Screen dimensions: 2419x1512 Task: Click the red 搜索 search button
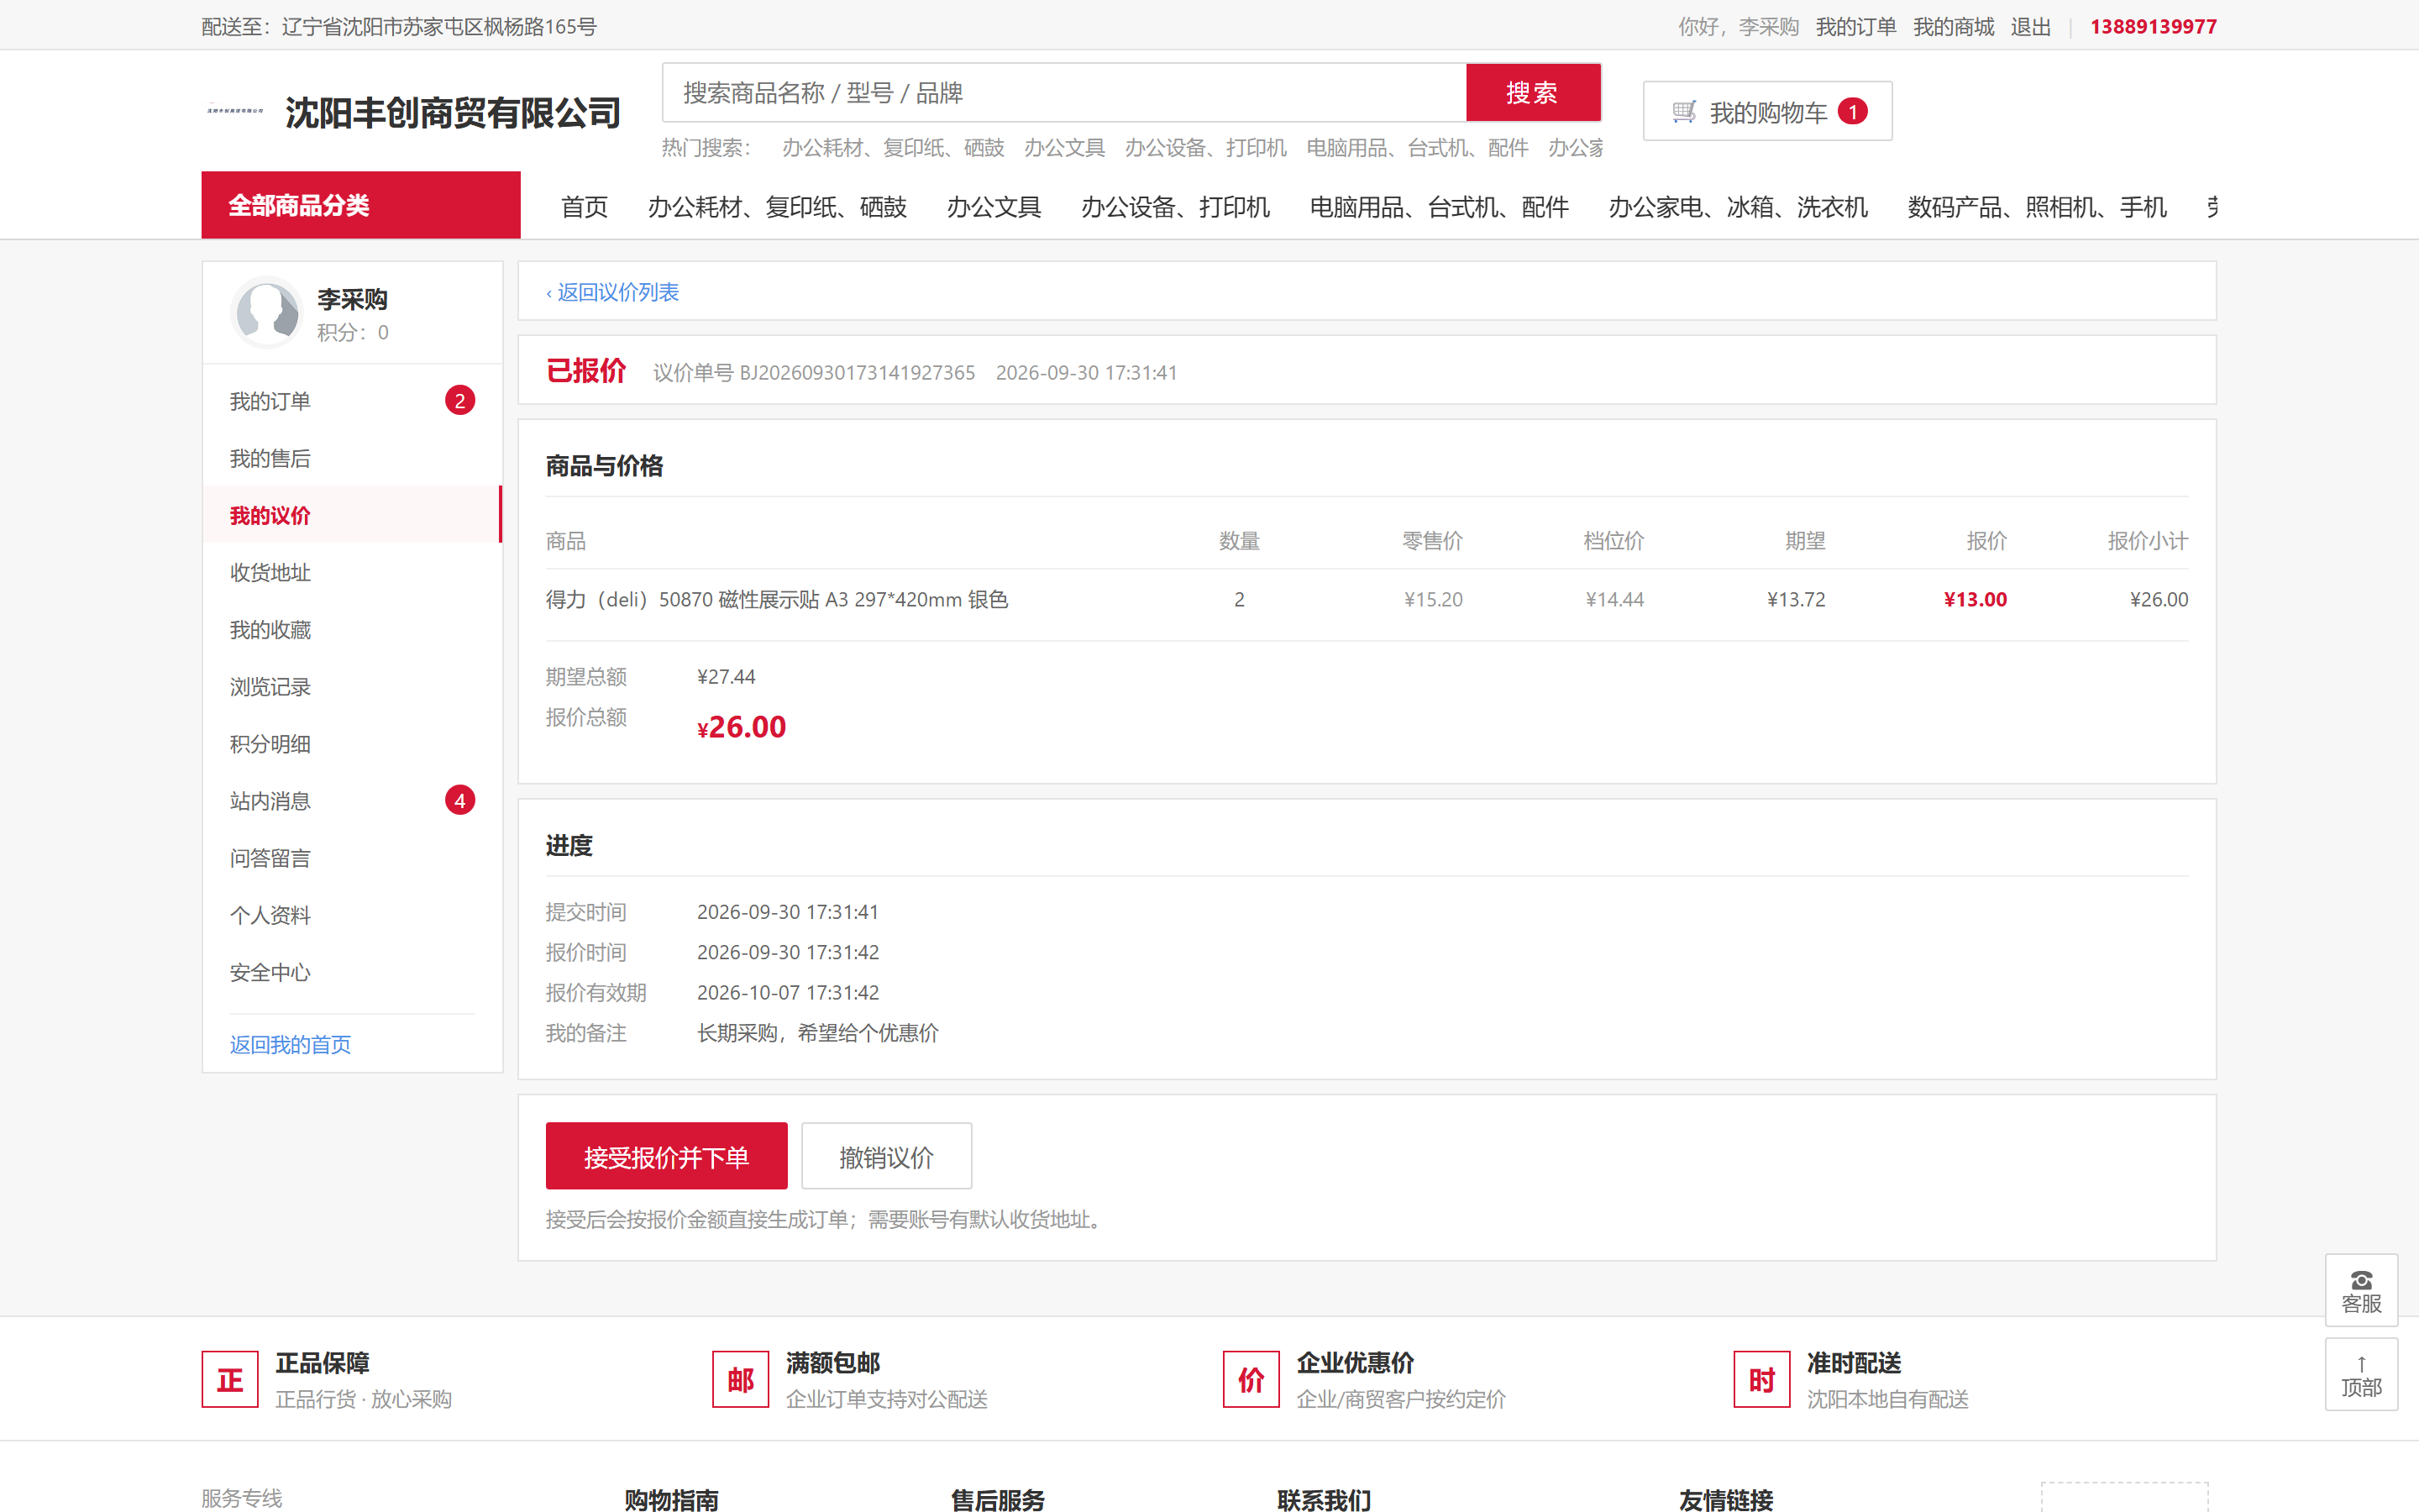pos(1534,93)
